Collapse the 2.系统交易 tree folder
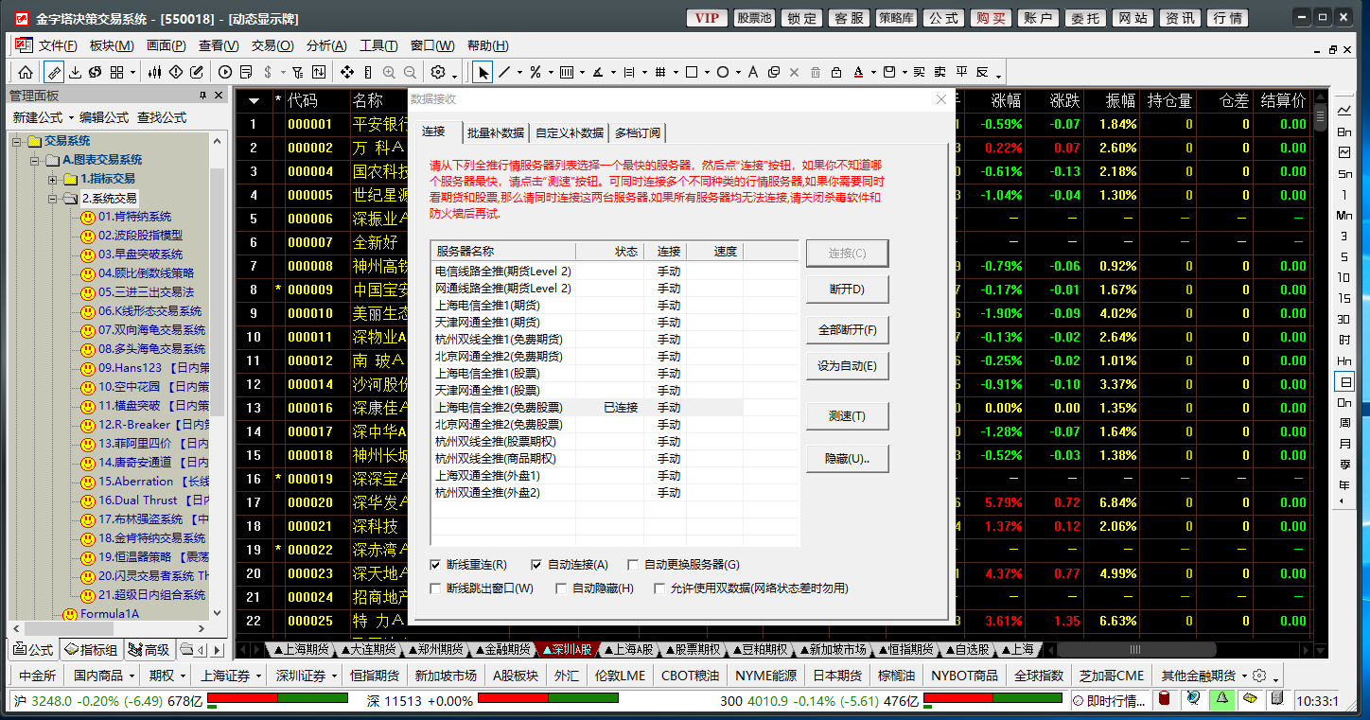Screen dimensions: 1370x720 [x=54, y=198]
